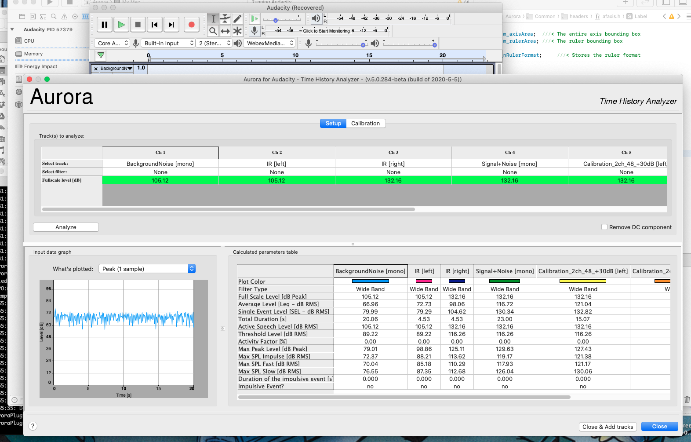This screenshot has width=691, height=442.
Task: Click the Analyze button
Action: click(x=66, y=227)
